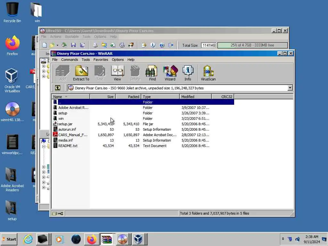Screen dimensions: 328x246
Task: Click the greyed Delete icon in WinRAR
Action: coord(135,73)
